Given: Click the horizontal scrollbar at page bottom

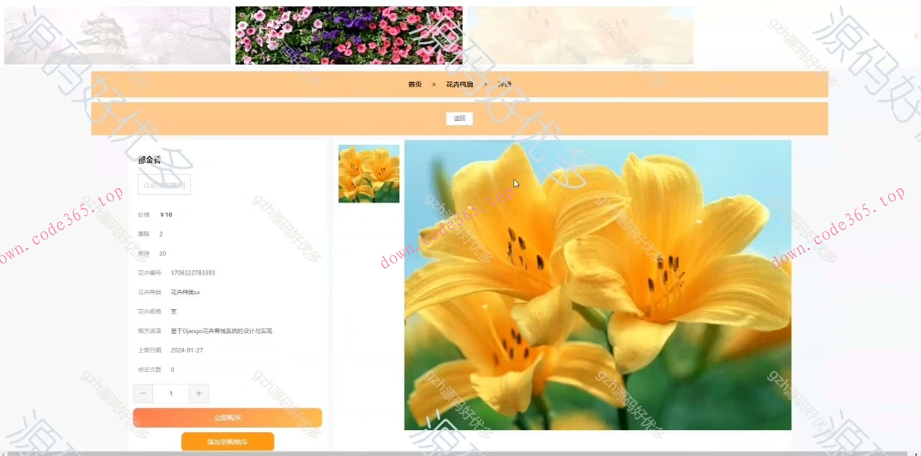Looking at the screenshot, I should (x=456, y=453).
